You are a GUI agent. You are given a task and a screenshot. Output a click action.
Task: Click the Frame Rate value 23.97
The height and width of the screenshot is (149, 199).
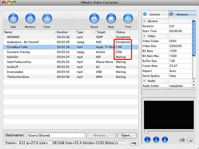click(x=173, y=66)
